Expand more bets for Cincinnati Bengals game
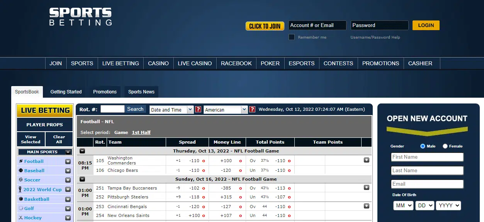This screenshot has height=222, width=484. [x=367, y=206]
